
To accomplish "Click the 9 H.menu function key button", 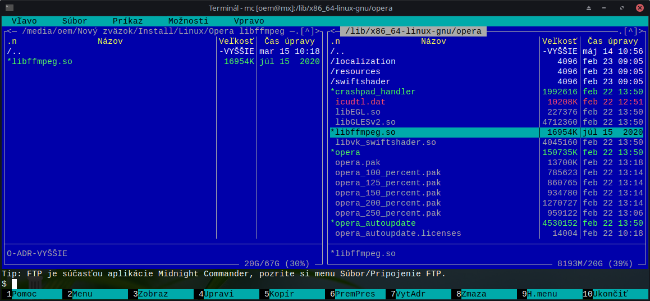I will pyautogui.click(x=551, y=294).
